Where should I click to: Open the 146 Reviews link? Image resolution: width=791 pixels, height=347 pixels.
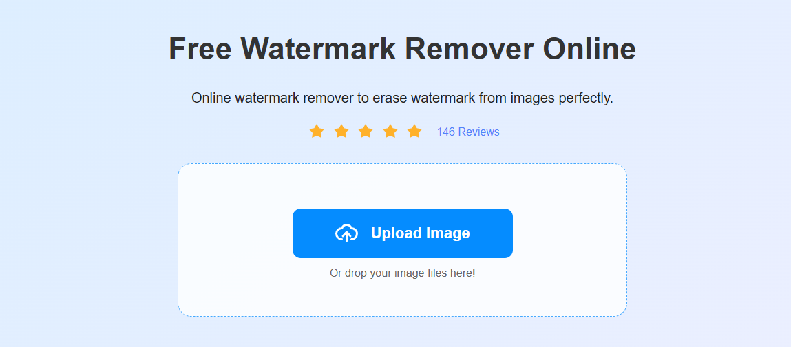coord(468,132)
